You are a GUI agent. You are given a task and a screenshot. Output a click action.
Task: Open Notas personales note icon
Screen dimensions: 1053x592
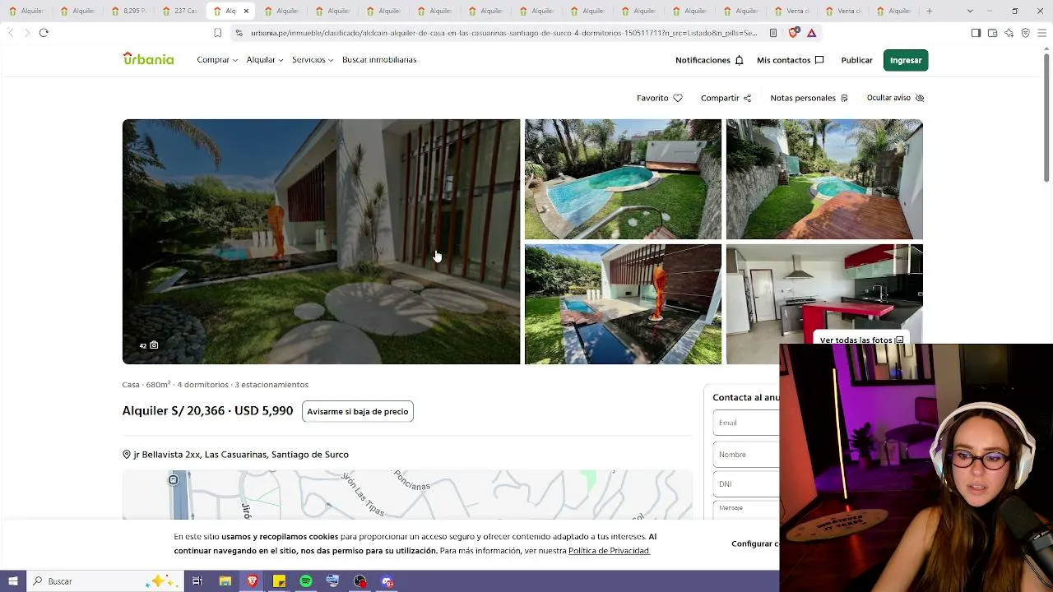pos(844,98)
